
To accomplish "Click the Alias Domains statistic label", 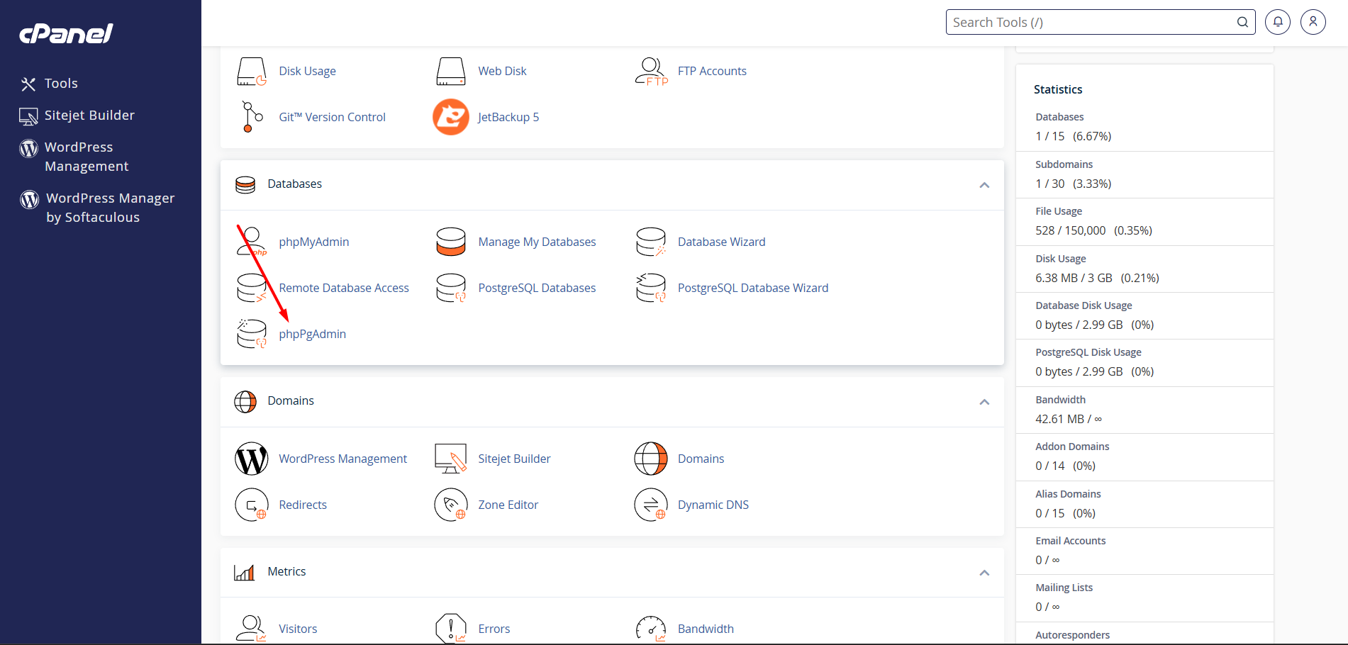I will tap(1068, 494).
